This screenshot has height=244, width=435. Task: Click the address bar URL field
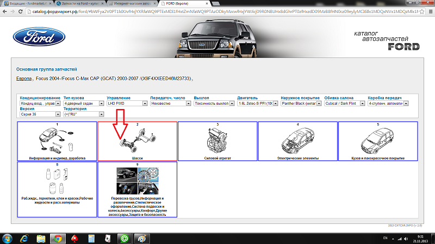pos(225,11)
